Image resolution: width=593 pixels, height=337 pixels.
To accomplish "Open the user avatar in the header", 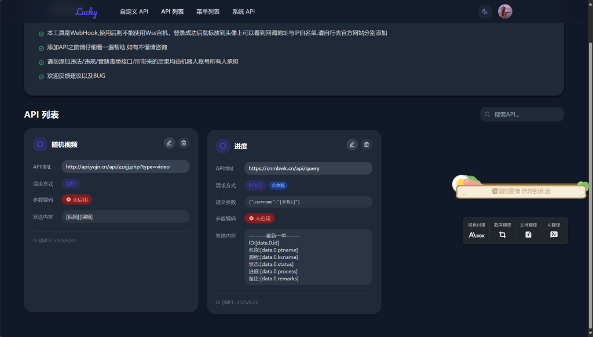I will coord(504,11).
